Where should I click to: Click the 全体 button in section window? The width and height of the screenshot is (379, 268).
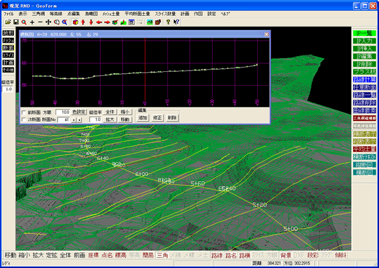pos(110,112)
